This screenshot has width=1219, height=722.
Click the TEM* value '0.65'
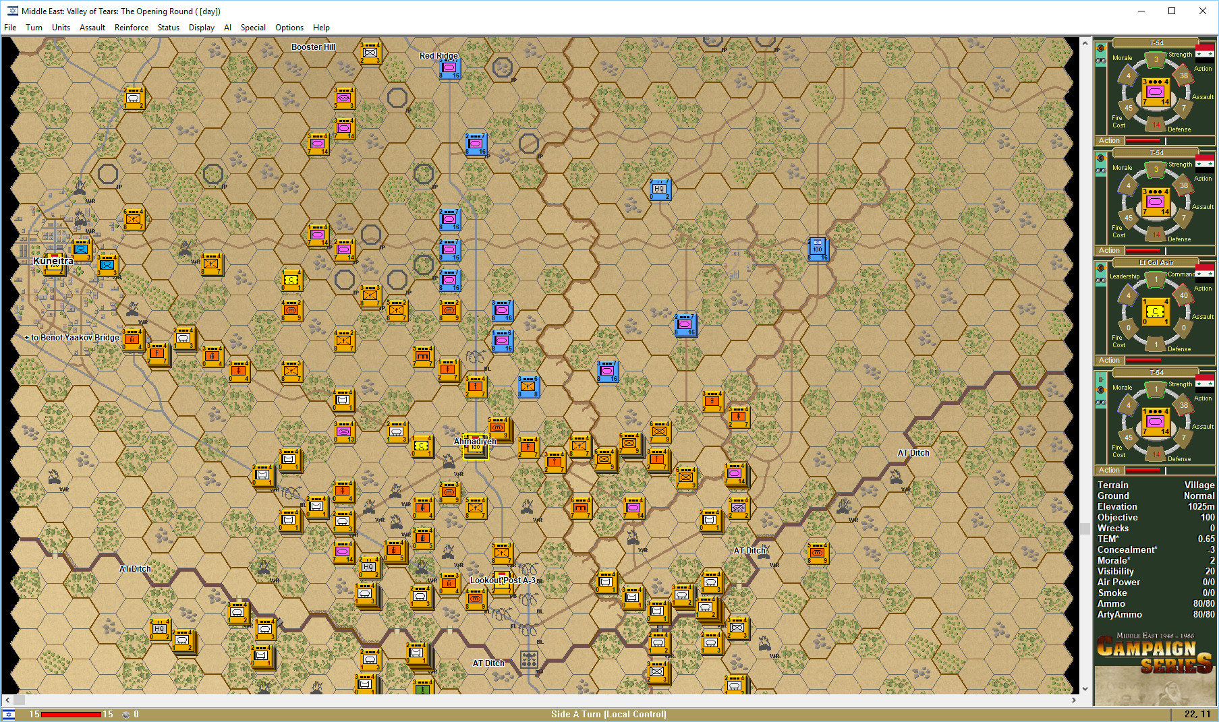[1206, 539]
